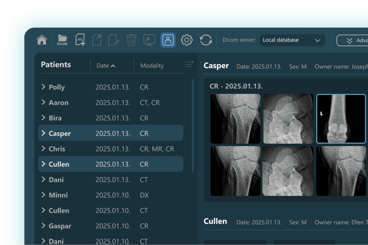Sort the patient list by Date
368x245 pixels.
click(x=106, y=66)
